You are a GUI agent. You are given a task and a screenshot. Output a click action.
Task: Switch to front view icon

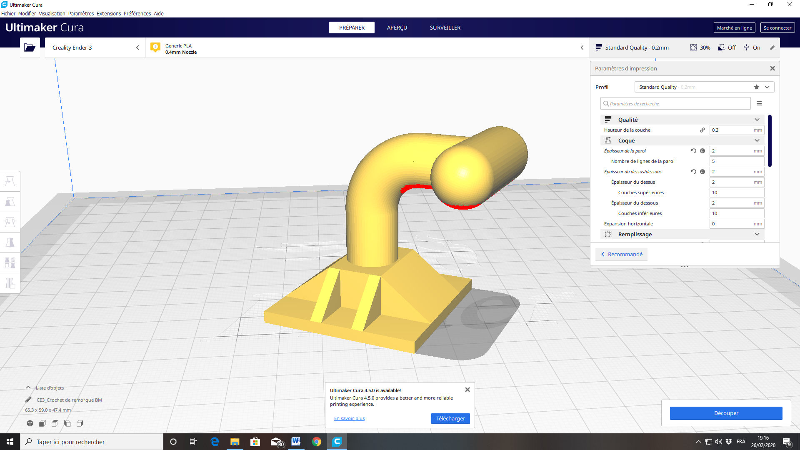click(42, 423)
